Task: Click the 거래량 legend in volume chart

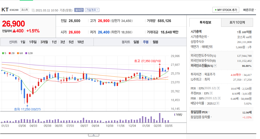Action: click(x=178, y=115)
